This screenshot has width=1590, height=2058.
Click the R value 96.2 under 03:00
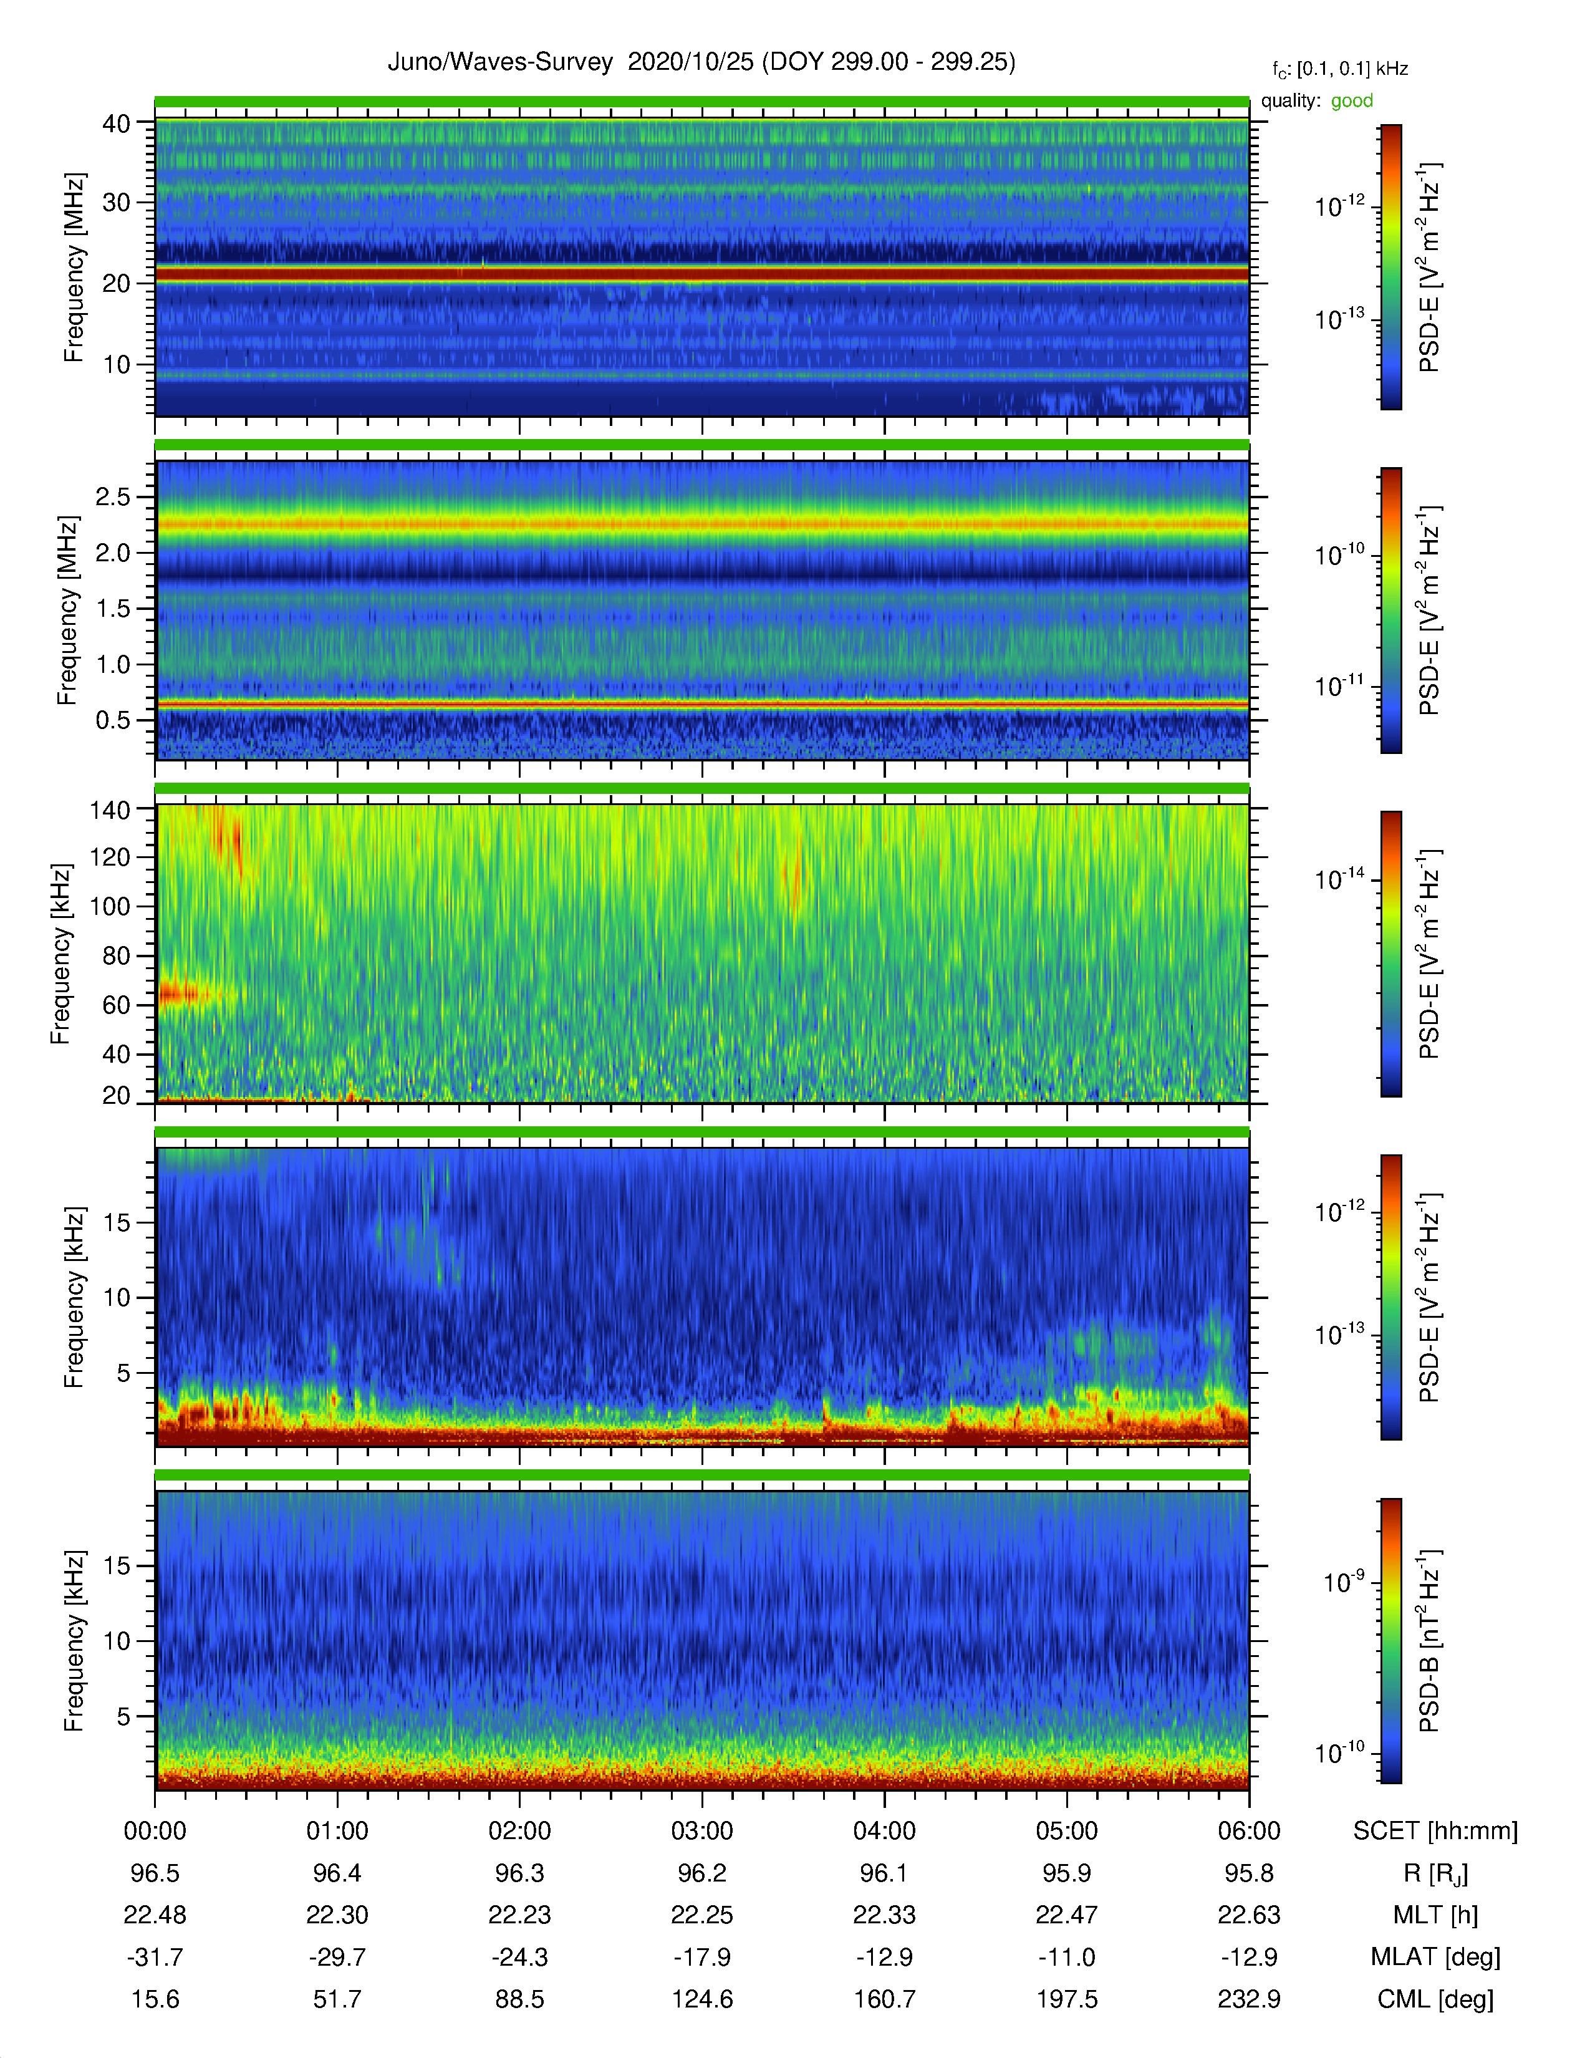(701, 1873)
